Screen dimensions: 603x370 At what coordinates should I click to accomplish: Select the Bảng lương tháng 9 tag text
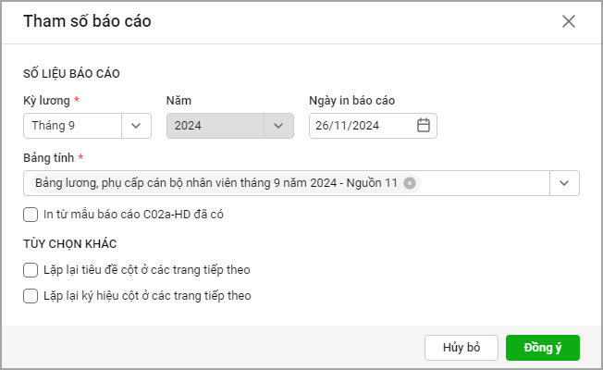[215, 183]
